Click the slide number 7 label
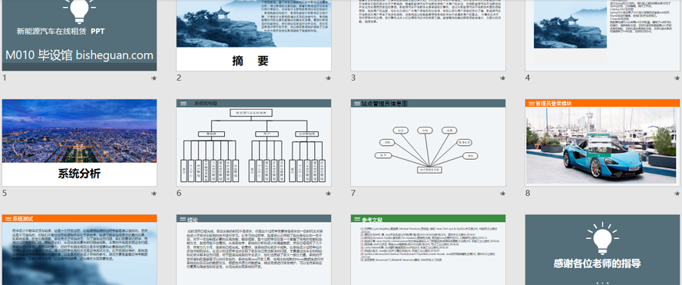682x285 pixels. pos(353,193)
